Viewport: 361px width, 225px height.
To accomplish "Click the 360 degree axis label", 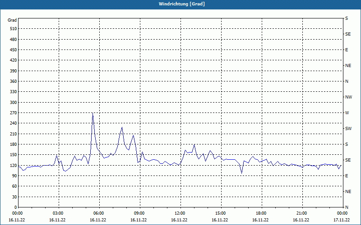I will pyautogui.click(x=14, y=81).
